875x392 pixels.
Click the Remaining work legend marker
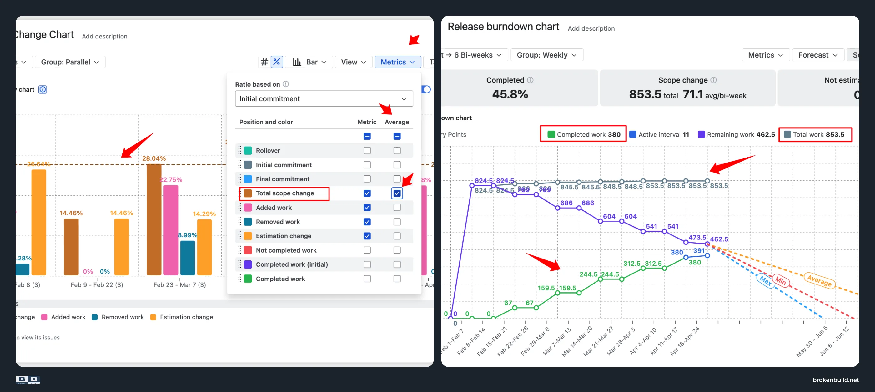click(701, 134)
